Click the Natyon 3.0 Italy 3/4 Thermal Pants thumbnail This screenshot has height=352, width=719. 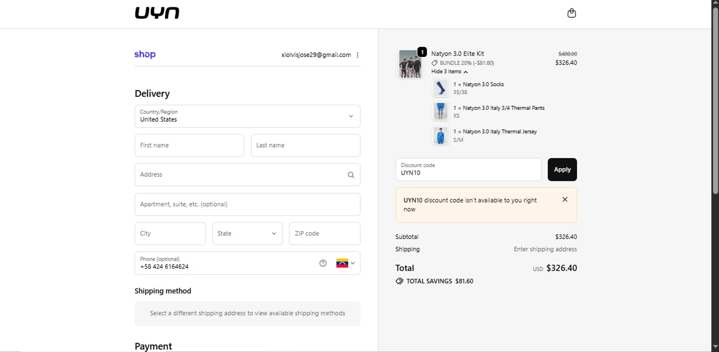[441, 112]
